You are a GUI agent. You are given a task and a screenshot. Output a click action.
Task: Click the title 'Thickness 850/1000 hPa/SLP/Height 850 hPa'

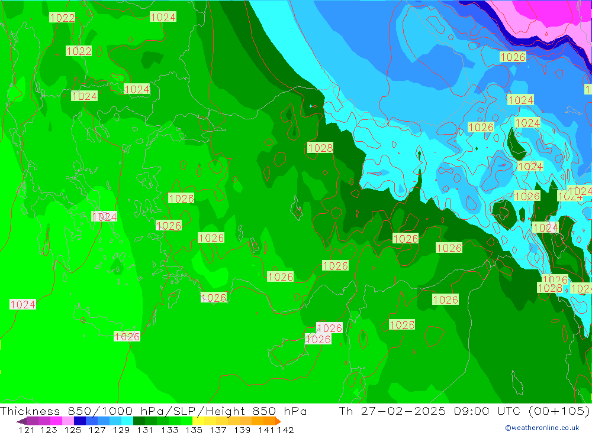pos(153,411)
